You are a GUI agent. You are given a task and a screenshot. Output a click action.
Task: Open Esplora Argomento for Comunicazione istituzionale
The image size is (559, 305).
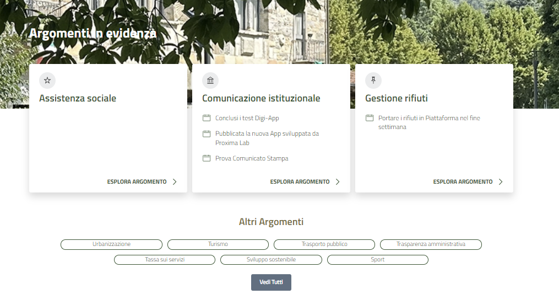pos(300,182)
